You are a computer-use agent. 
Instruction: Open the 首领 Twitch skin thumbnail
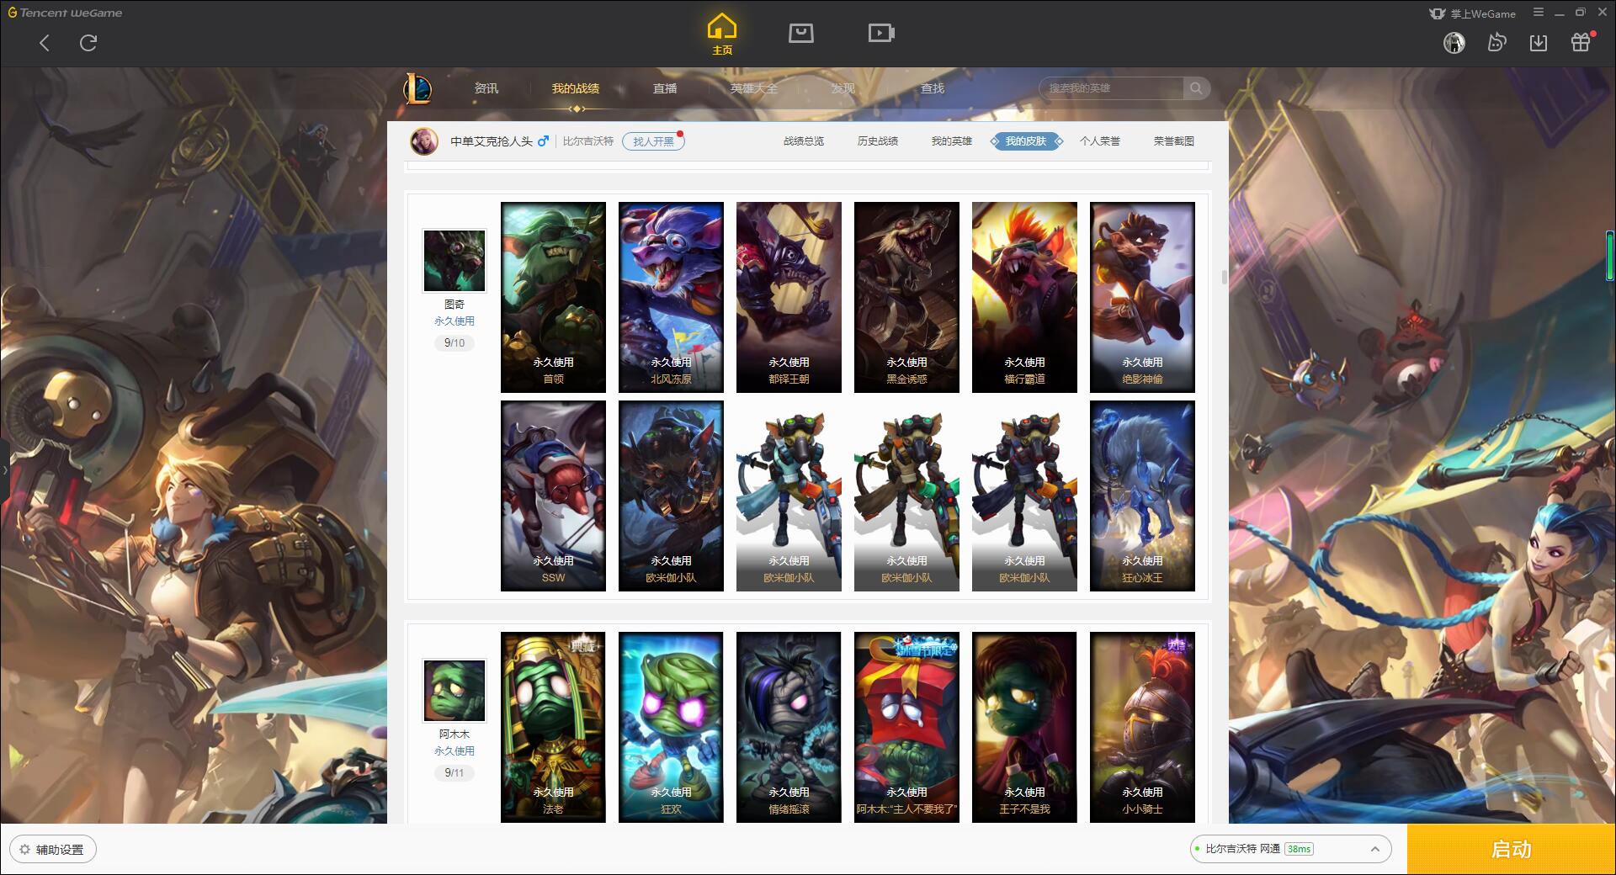pyautogui.click(x=553, y=297)
